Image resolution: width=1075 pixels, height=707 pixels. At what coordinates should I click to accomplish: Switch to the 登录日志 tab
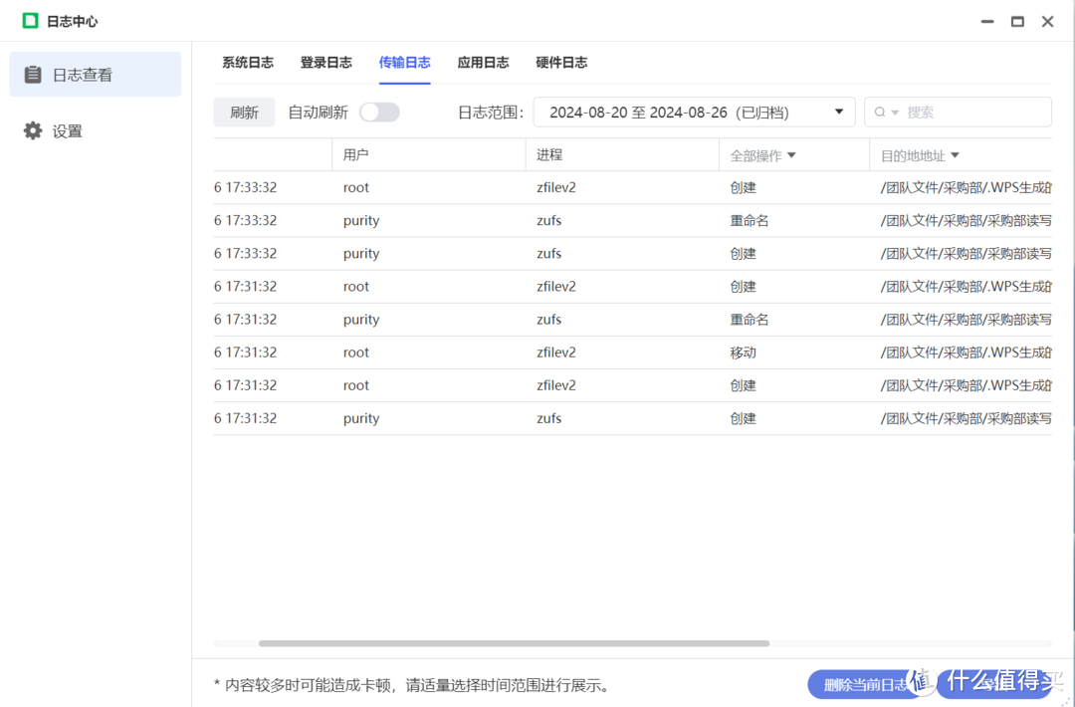(x=326, y=62)
